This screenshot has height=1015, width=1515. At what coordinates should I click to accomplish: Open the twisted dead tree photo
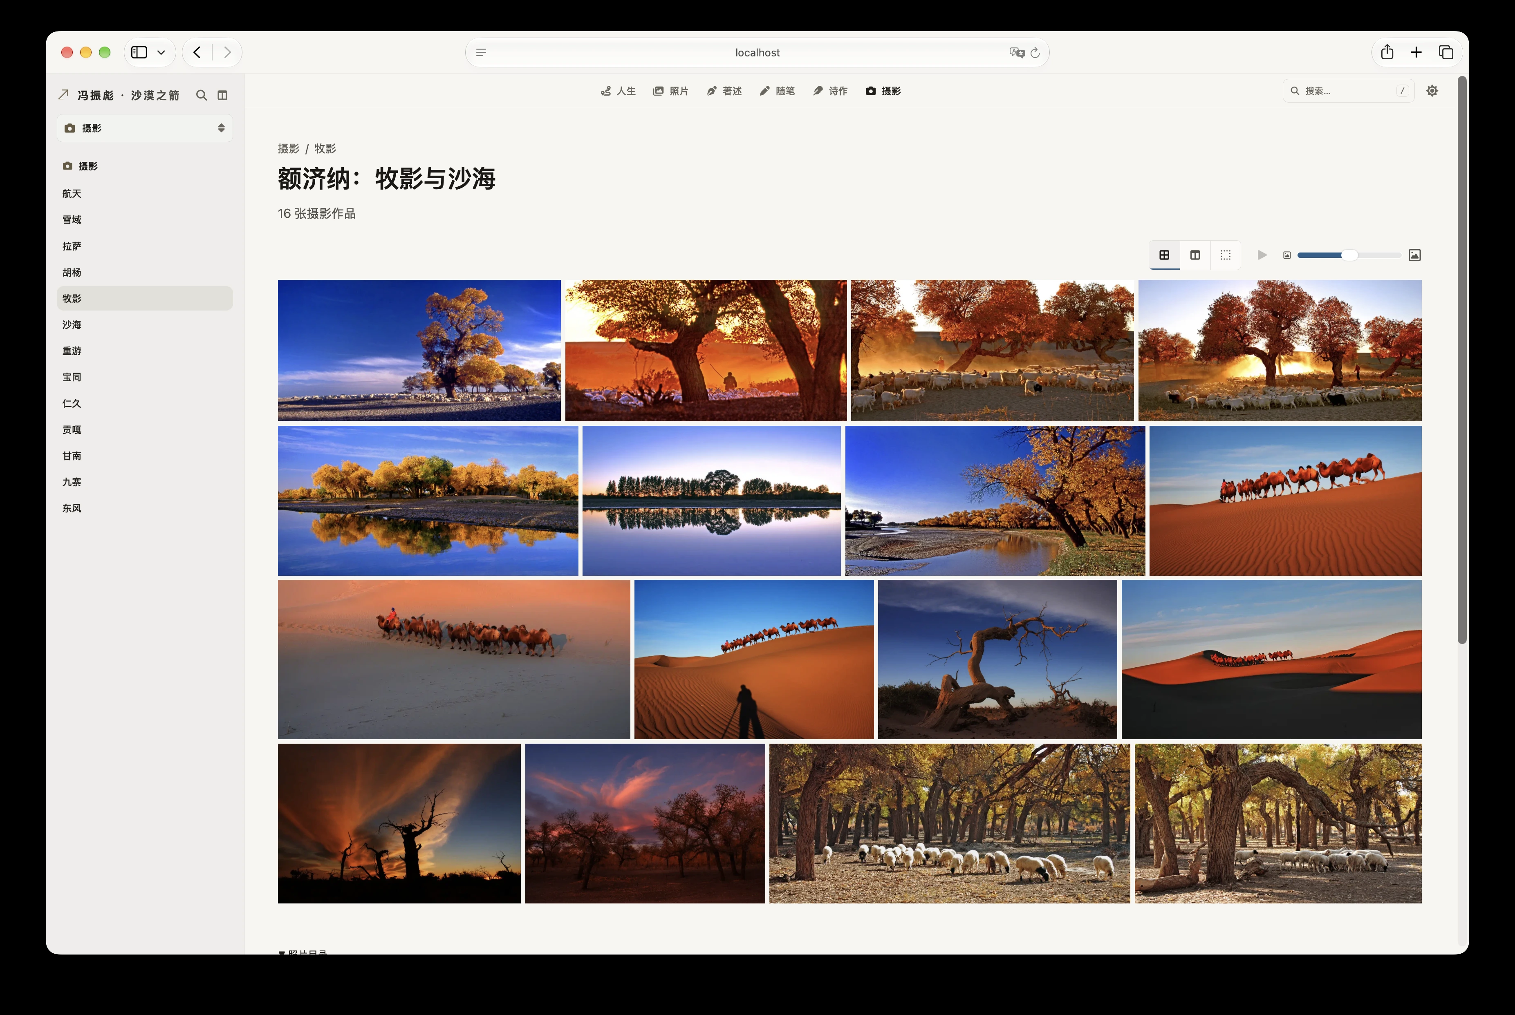pyautogui.click(x=997, y=659)
